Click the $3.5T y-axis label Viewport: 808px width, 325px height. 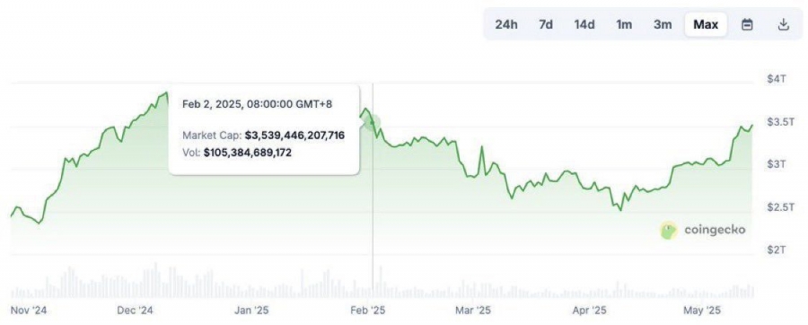pyautogui.click(x=777, y=123)
